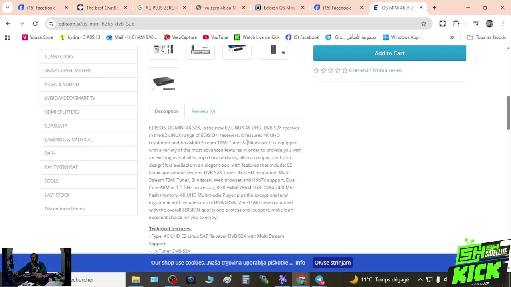Open TOOLS category
511x287 pixels.
point(89,181)
